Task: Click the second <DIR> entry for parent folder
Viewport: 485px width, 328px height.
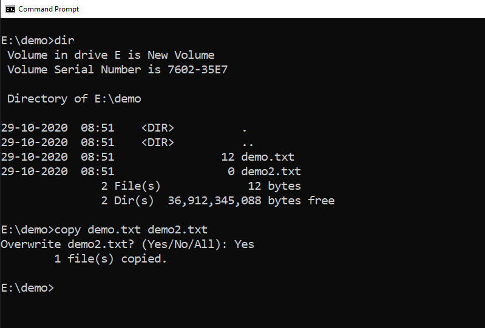Action: [x=158, y=142]
